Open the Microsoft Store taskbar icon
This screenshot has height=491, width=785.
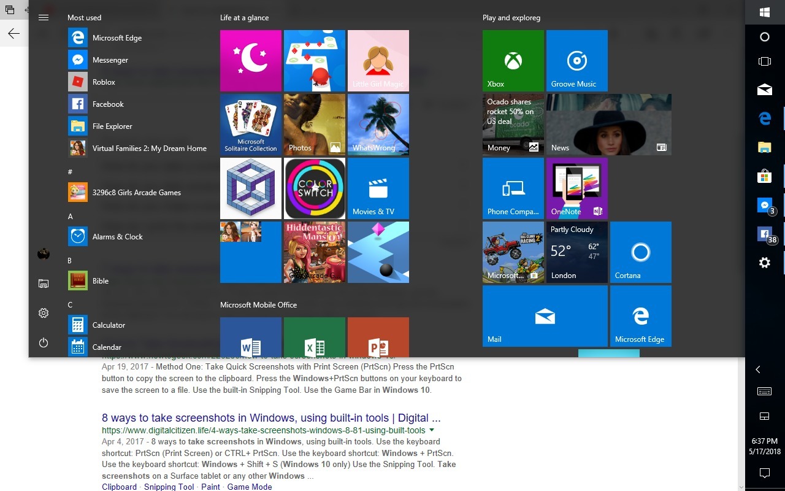click(765, 177)
